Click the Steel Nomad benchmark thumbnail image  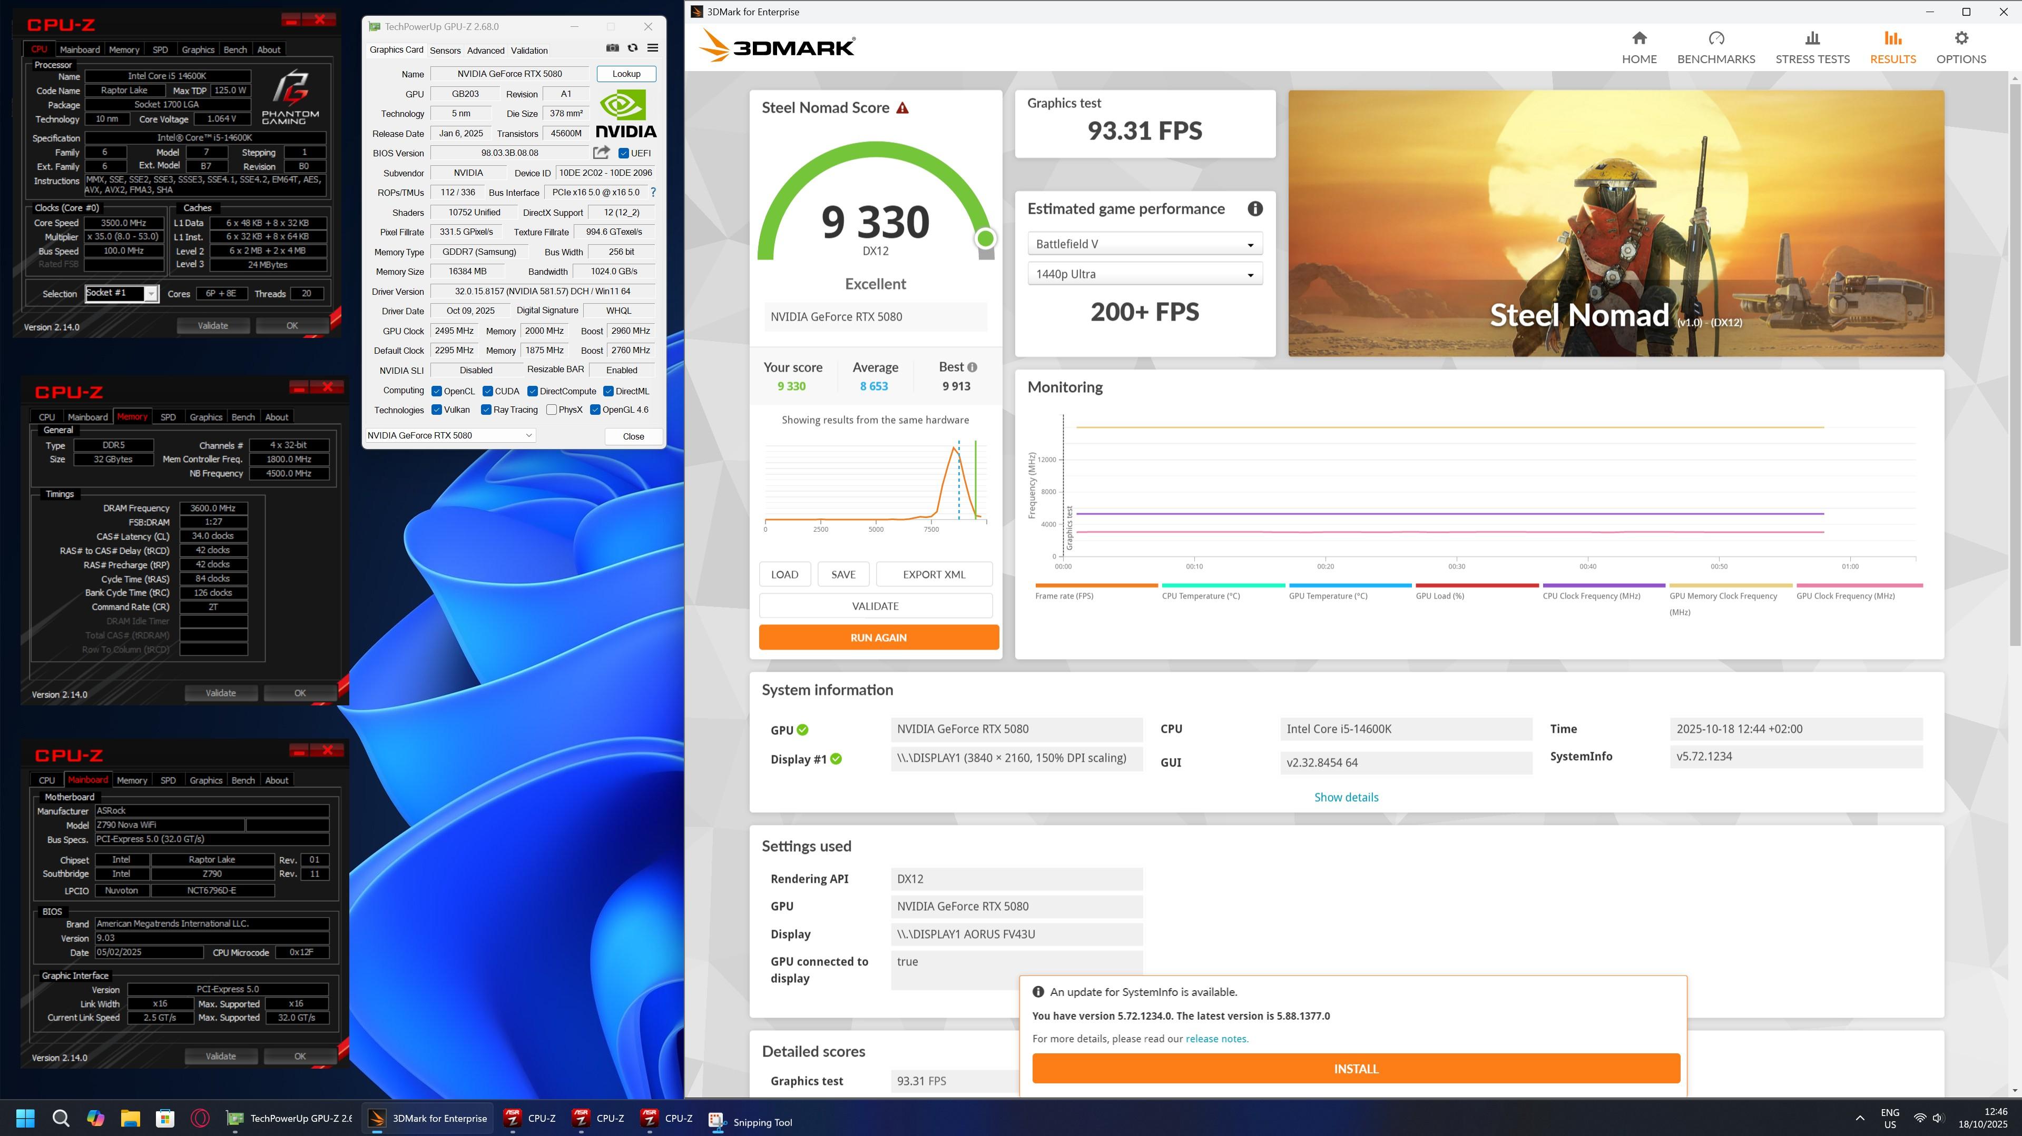[1615, 223]
